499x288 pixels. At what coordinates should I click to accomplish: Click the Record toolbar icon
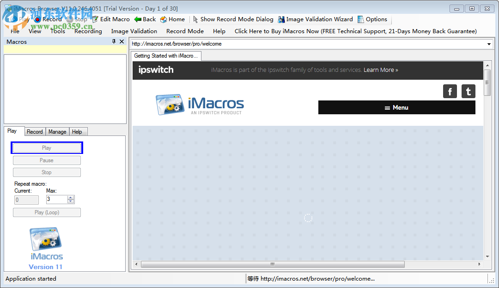[37, 19]
